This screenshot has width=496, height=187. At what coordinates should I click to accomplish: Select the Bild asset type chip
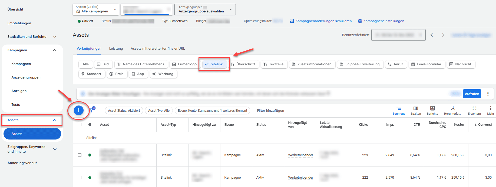click(103, 64)
